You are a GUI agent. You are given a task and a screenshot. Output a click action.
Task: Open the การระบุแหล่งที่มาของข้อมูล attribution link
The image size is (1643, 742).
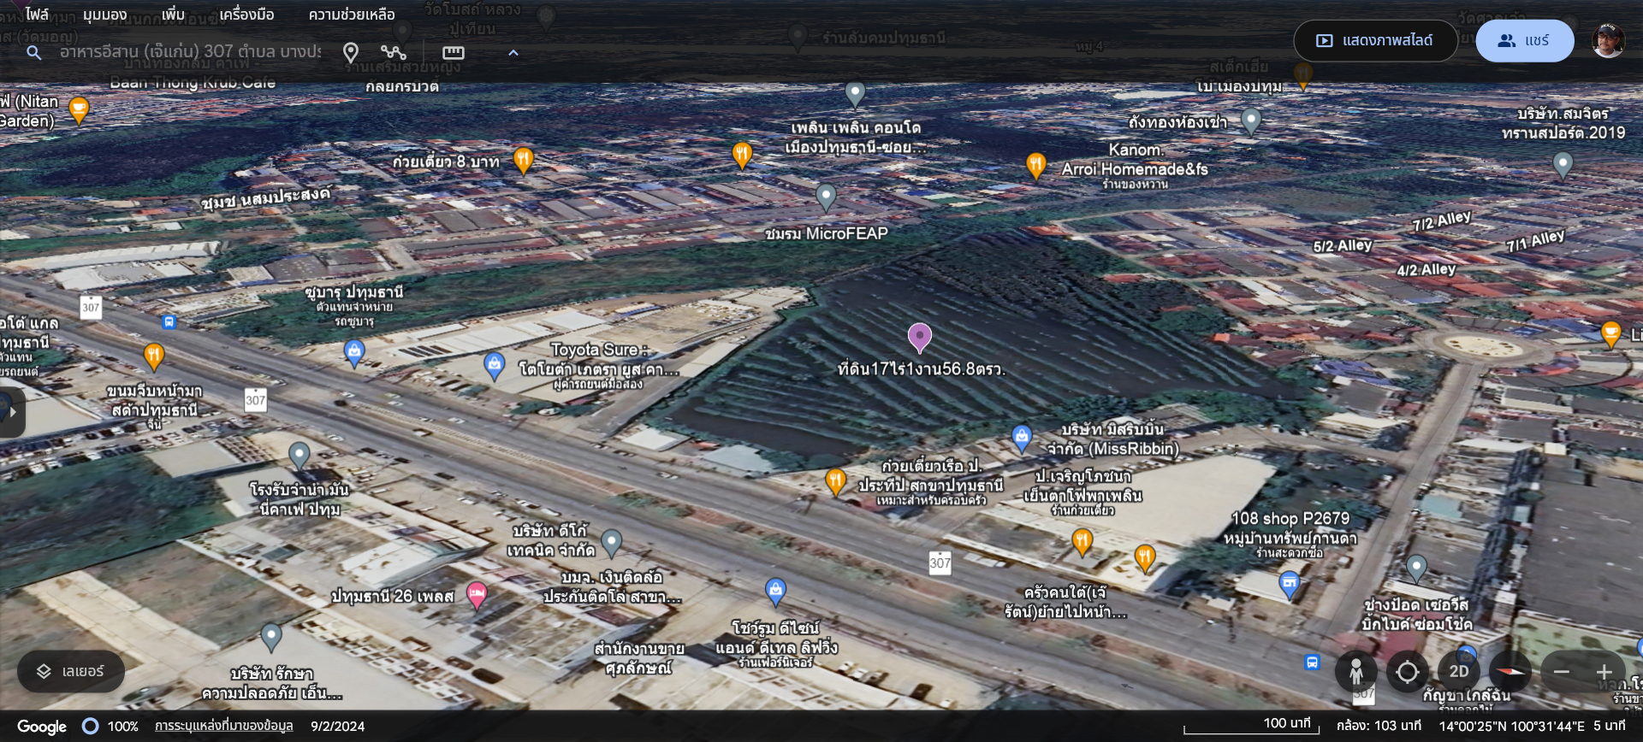(x=223, y=726)
